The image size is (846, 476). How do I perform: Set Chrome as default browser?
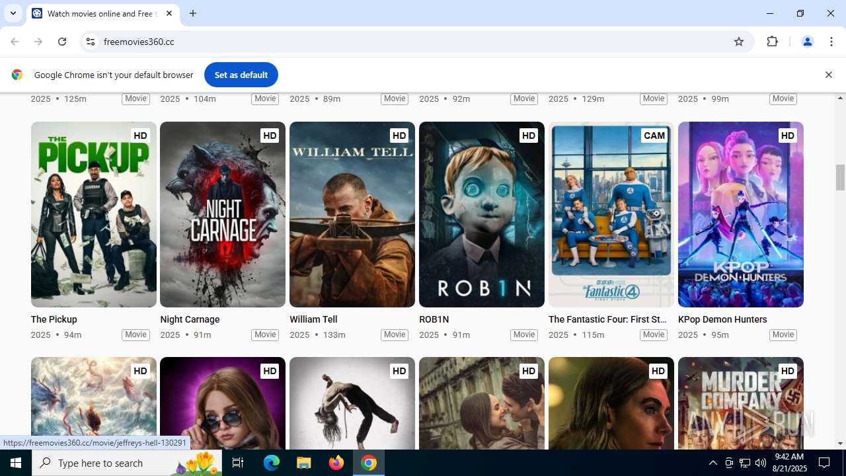241,75
